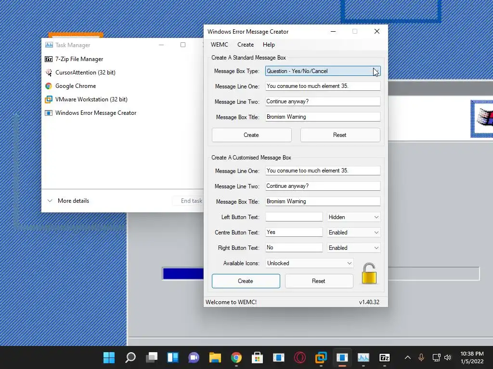
Task: Open taskbar Search
Action: pos(130,357)
